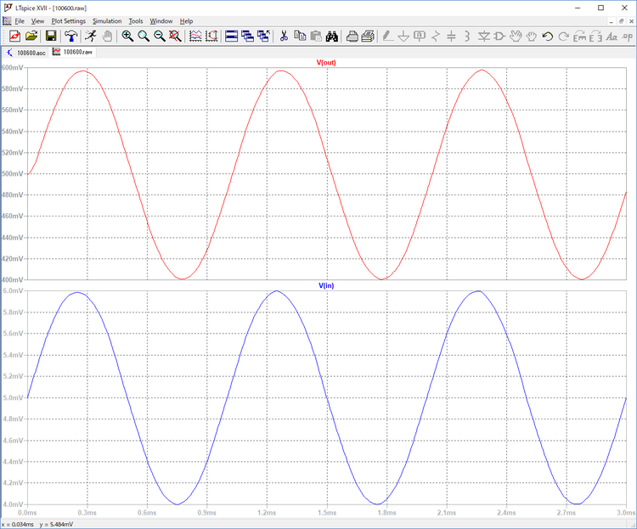
Task: Open the Simulation menu
Action: pyautogui.click(x=107, y=20)
